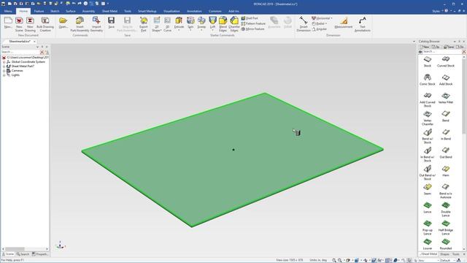Pick the Double Lance catalog item
This screenshot has width=467, height=263.
(x=446, y=210)
